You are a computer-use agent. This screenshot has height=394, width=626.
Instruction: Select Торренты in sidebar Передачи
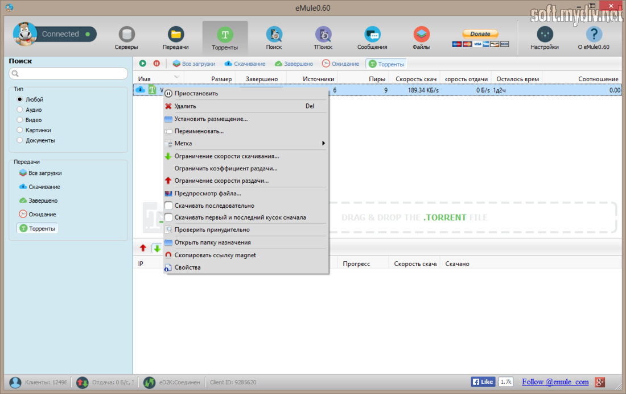click(x=37, y=228)
